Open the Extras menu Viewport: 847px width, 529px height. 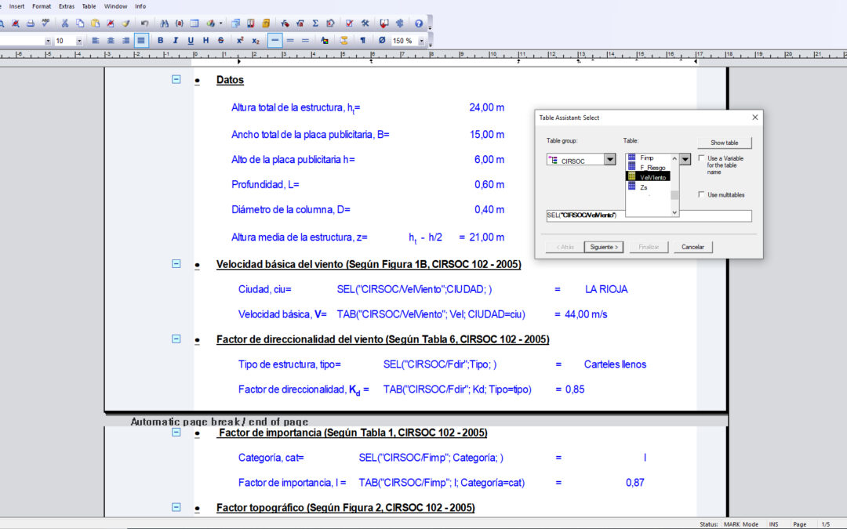point(67,6)
